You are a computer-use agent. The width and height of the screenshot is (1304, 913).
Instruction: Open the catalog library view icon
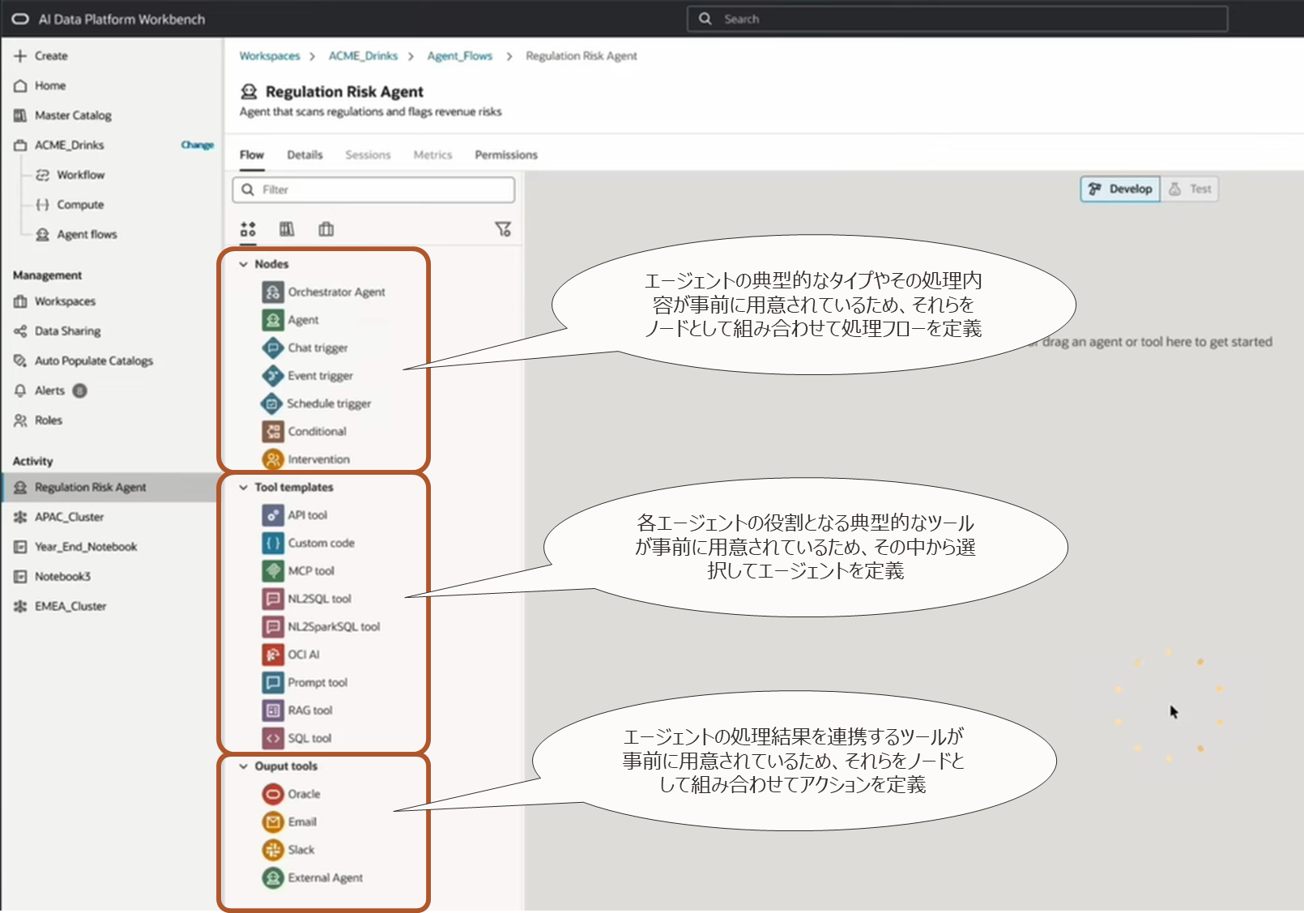(287, 229)
